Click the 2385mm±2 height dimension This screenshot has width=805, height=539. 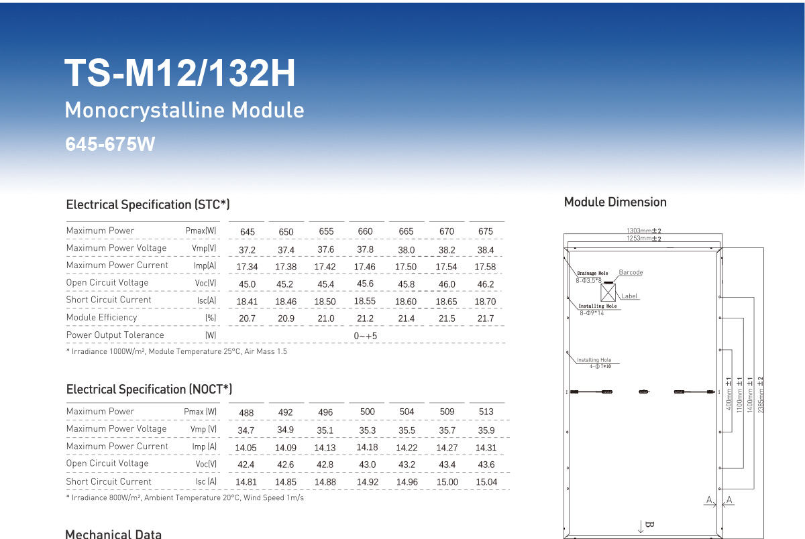tap(760, 394)
